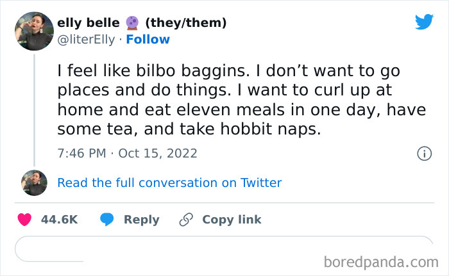Click the Twitter bird logo
The width and height of the screenshot is (449, 276).
coord(424,22)
